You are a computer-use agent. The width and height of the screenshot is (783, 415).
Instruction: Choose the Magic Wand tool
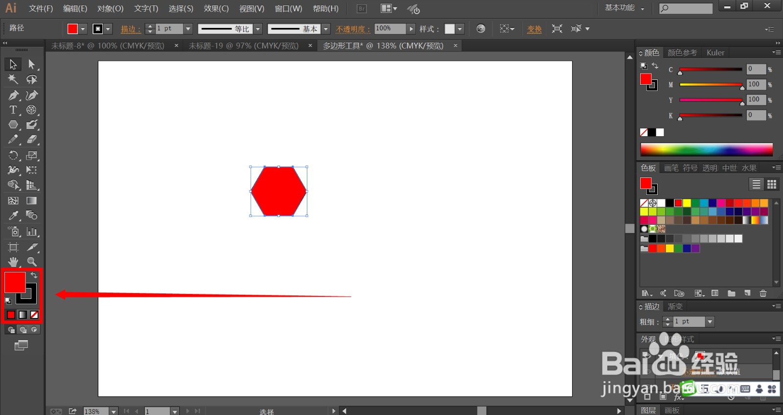click(x=13, y=79)
